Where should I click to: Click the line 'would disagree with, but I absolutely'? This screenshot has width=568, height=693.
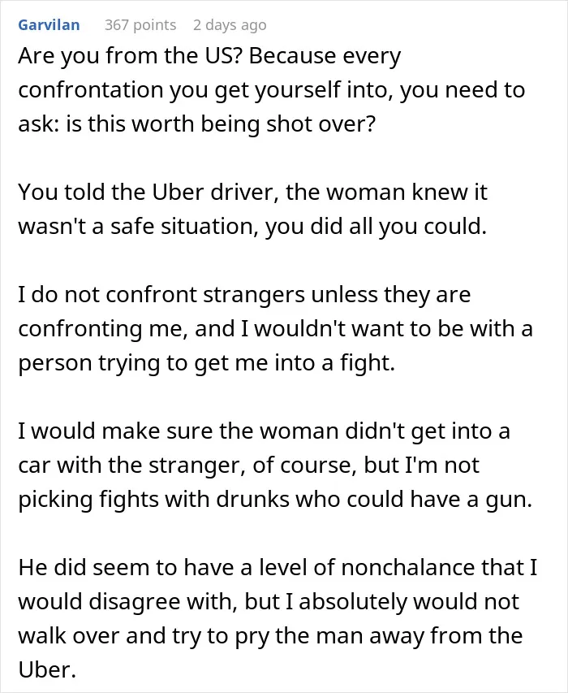point(269,602)
